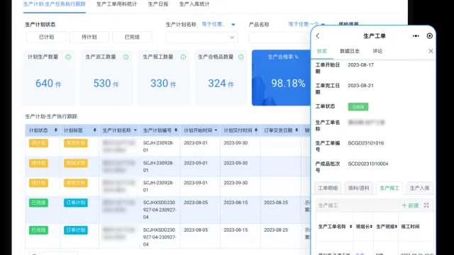
Task: Sort by 订单交货日期 column arrows
Action: point(297,130)
